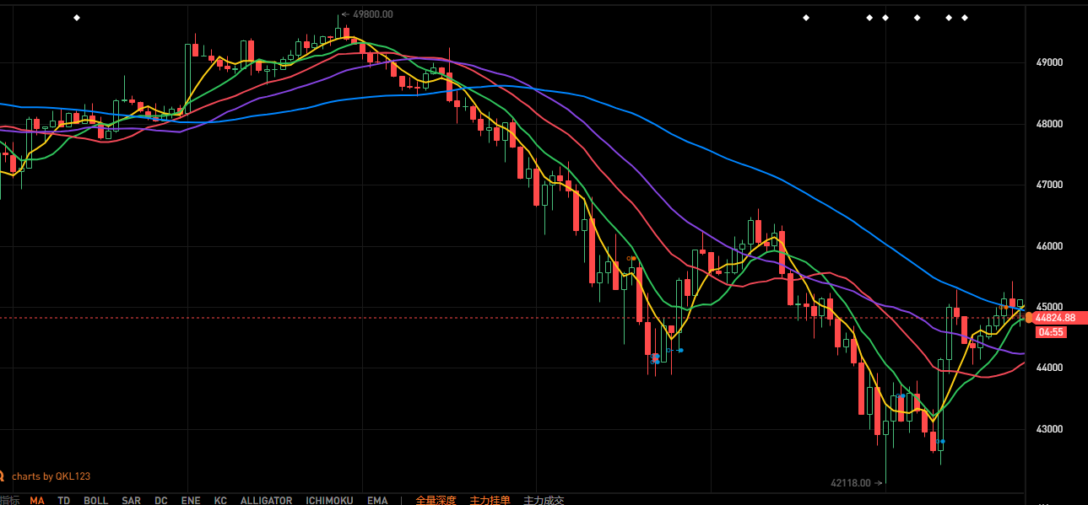The height and width of the screenshot is (505, 1088).
Task: Enable the BOLL indicator
Action: click(x=96, y=500)
